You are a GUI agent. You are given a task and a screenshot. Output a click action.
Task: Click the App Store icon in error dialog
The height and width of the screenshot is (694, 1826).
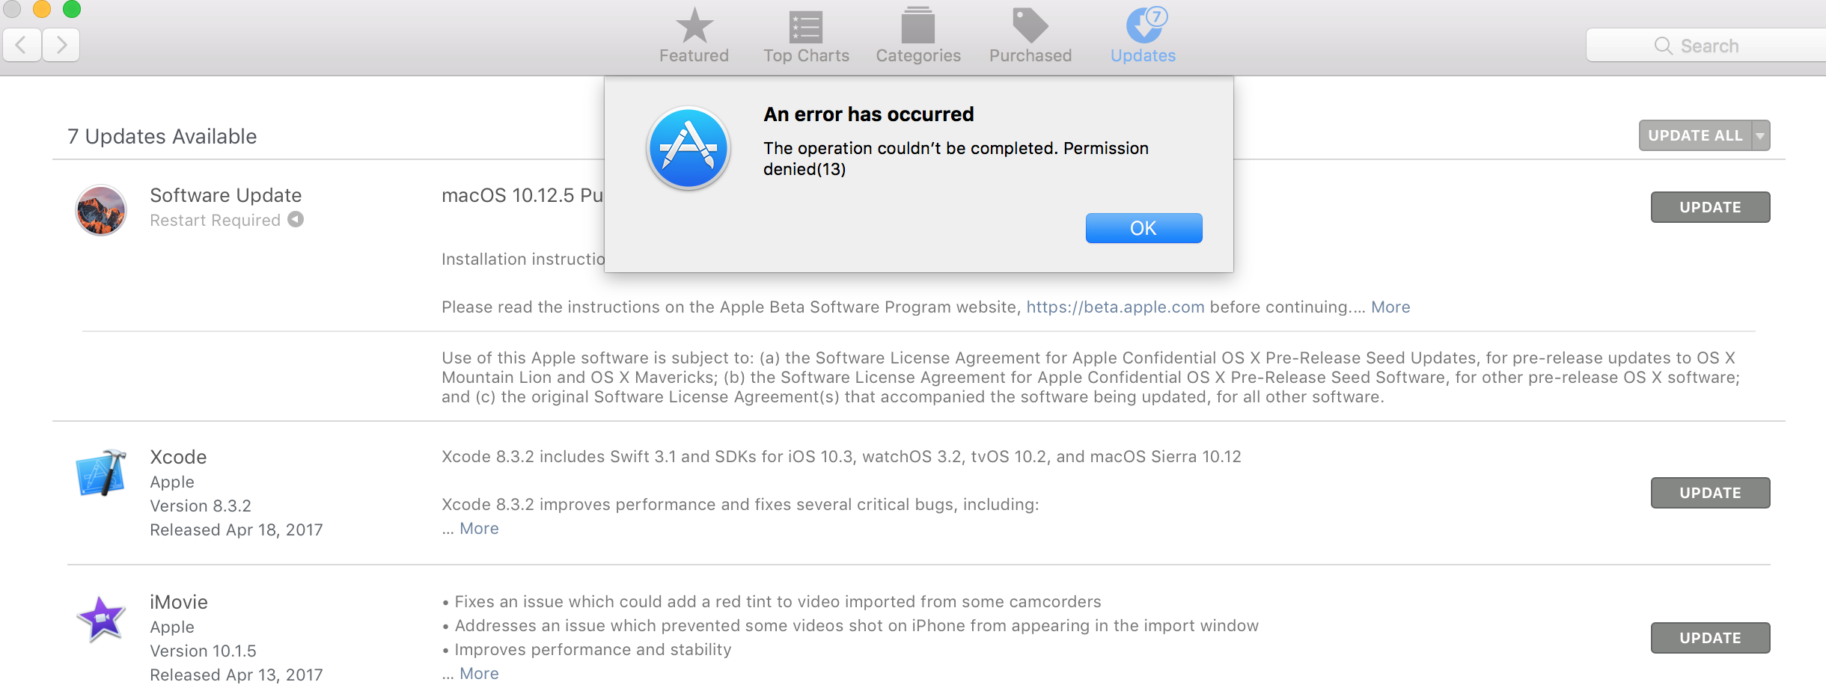[x=688, y=148]
